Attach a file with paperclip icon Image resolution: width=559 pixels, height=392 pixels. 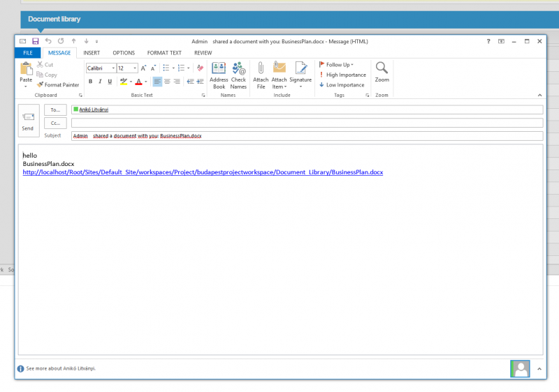(261, 75)
